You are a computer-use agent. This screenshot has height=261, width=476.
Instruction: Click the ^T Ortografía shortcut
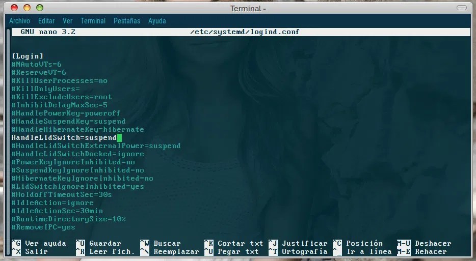[298, 252]
